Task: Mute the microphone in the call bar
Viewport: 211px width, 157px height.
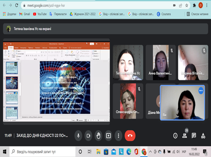Action: (x=78, y=135)
